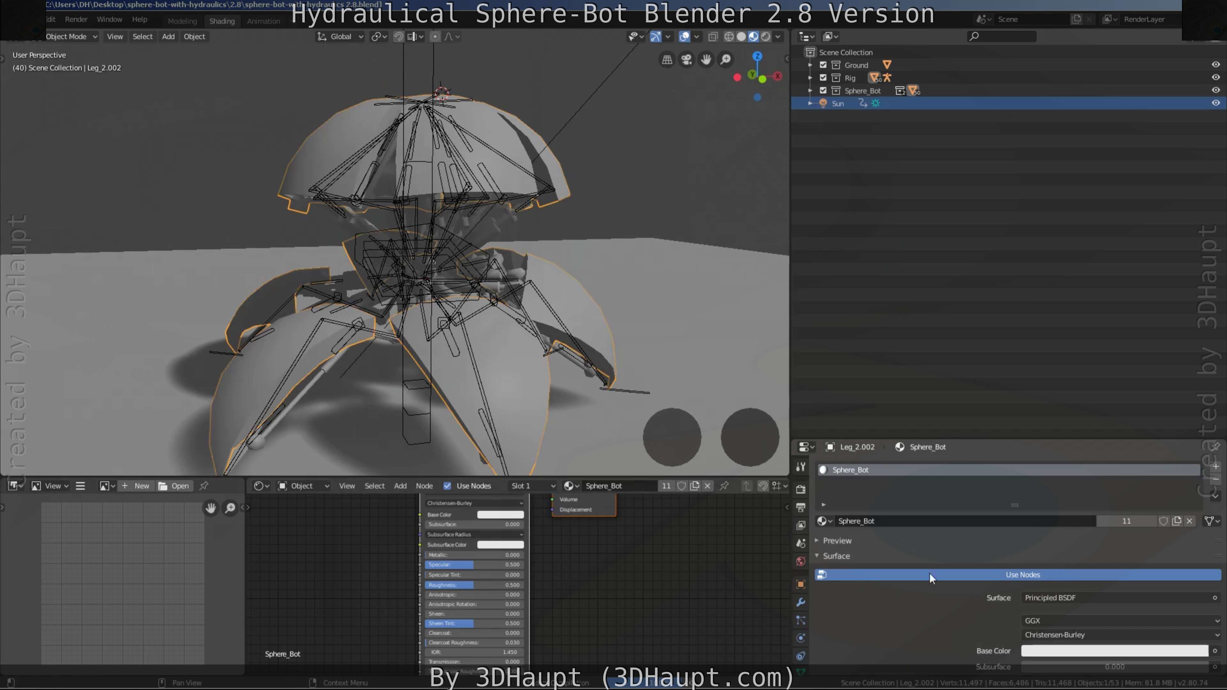
Task: Open the Physics properties tab
Action: [x=801, y=638]
